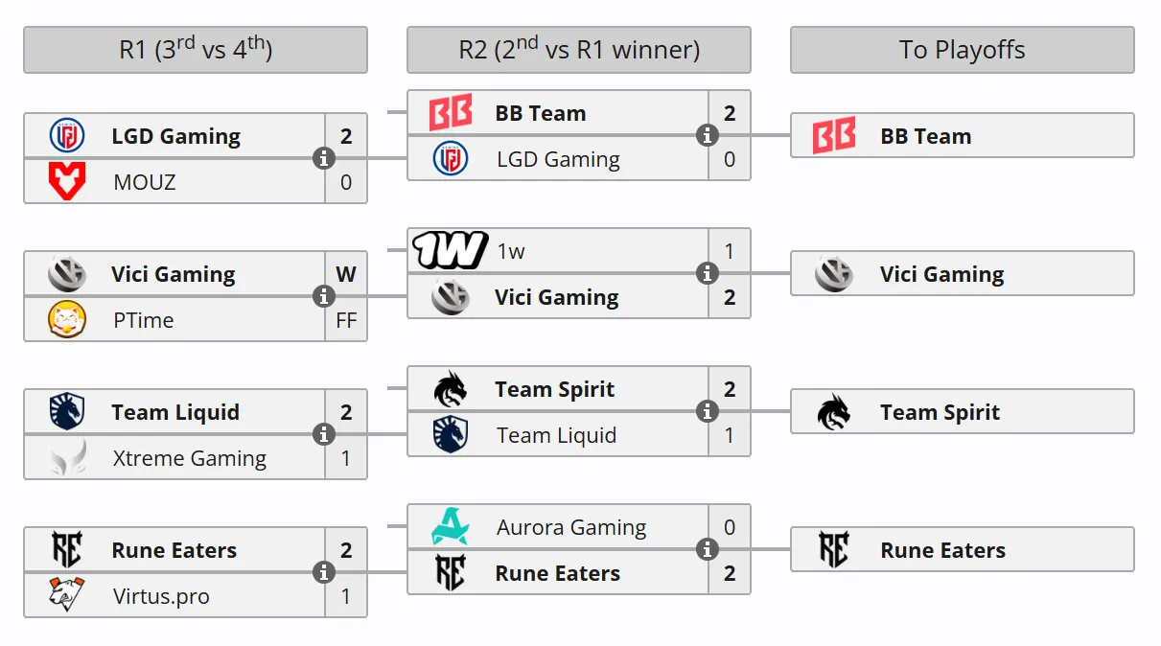The height and width of the screenshot is (646, 1161).
Task: Select the To Playoffs column header
Action: tap(963, 50)
